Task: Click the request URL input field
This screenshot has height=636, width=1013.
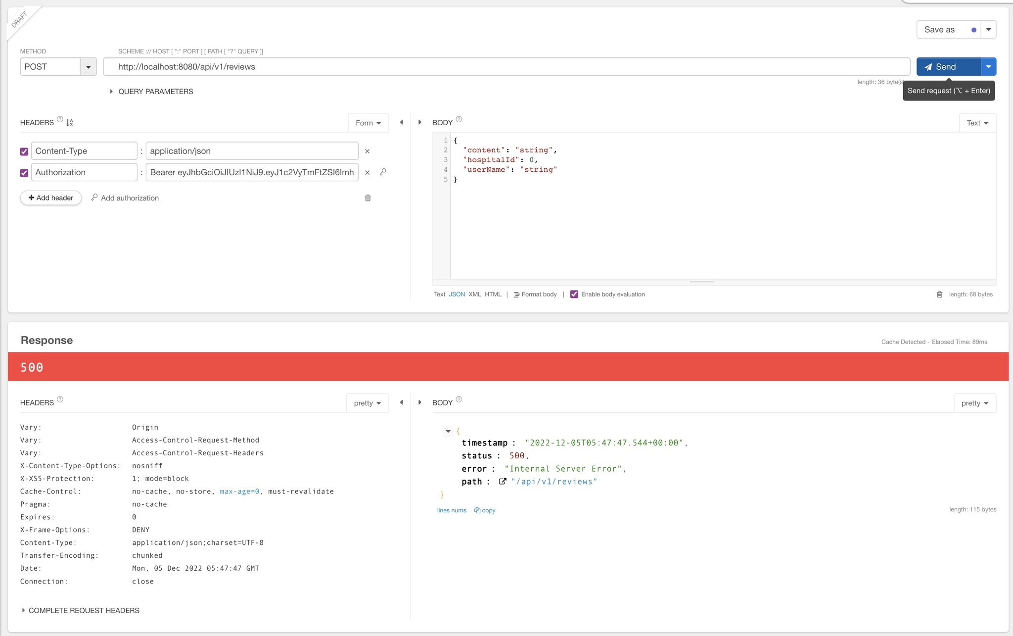Action: point(506,67)
